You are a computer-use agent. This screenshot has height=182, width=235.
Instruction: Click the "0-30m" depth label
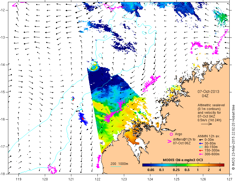click(209, 140)
